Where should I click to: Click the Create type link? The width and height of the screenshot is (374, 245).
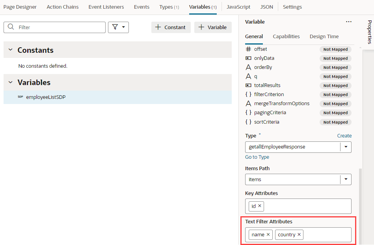[344, 135]
